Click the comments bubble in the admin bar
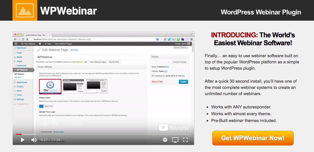The image size is (314, 152). pos(40,44)
